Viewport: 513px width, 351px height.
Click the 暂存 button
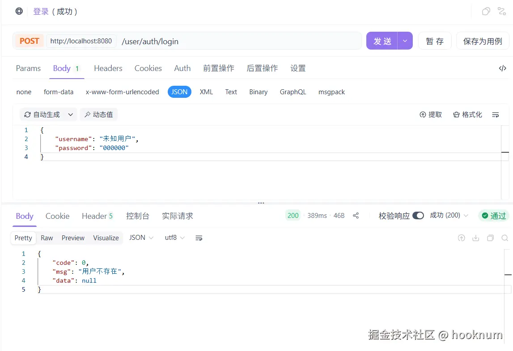tap(435, 41)
